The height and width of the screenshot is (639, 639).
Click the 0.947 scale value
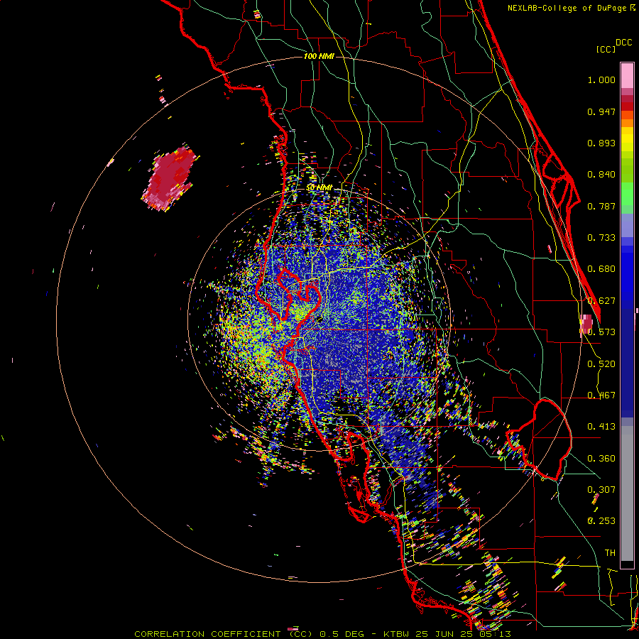tap(601, 111)
